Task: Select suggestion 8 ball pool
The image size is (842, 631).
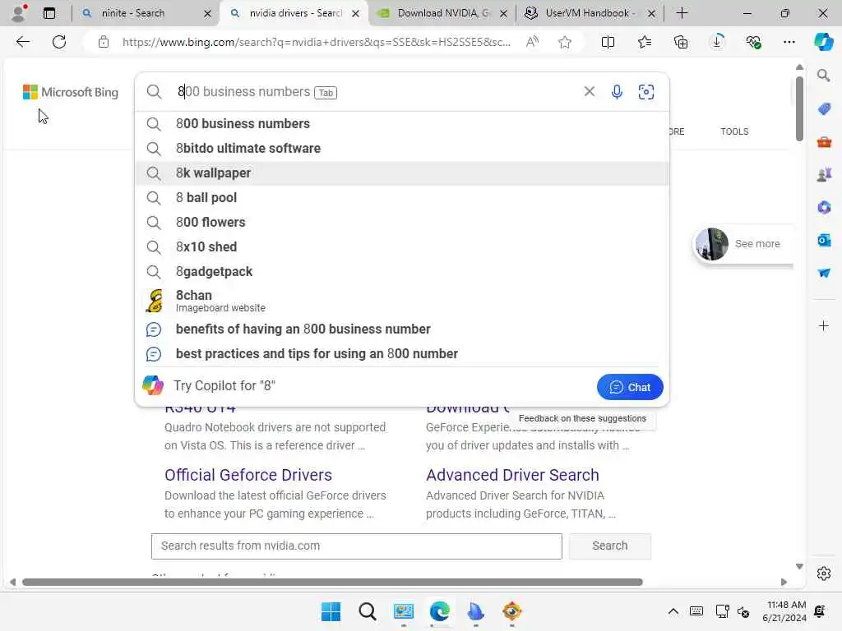Action: 401,198
